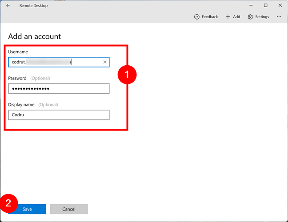The image size is (288, 222).
Task: Open the three-dot more options menu
Action: [279, 17]
